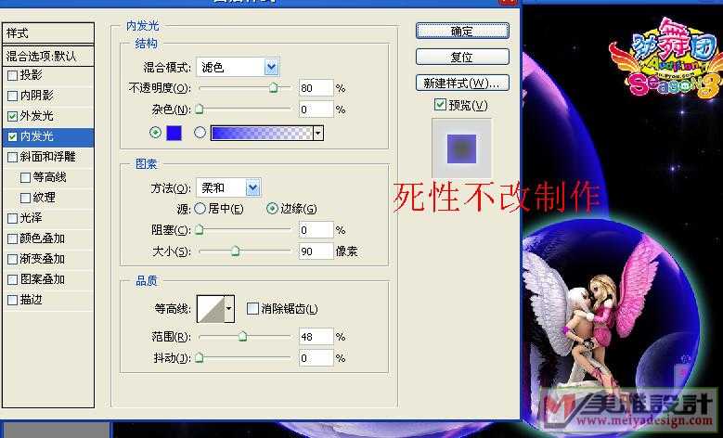Enable the 渐变叠加 checkbox
The width and height of the screenshot is (723, 438).
click(x=12, y=259)
